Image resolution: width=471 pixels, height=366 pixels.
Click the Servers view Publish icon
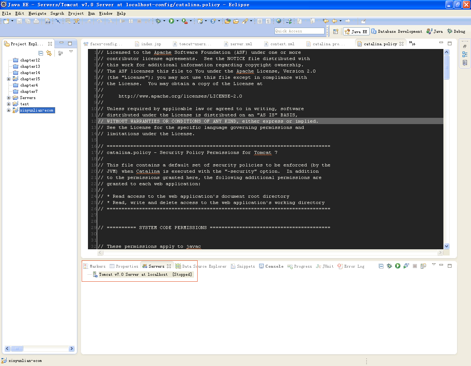[x=423, y=266]
